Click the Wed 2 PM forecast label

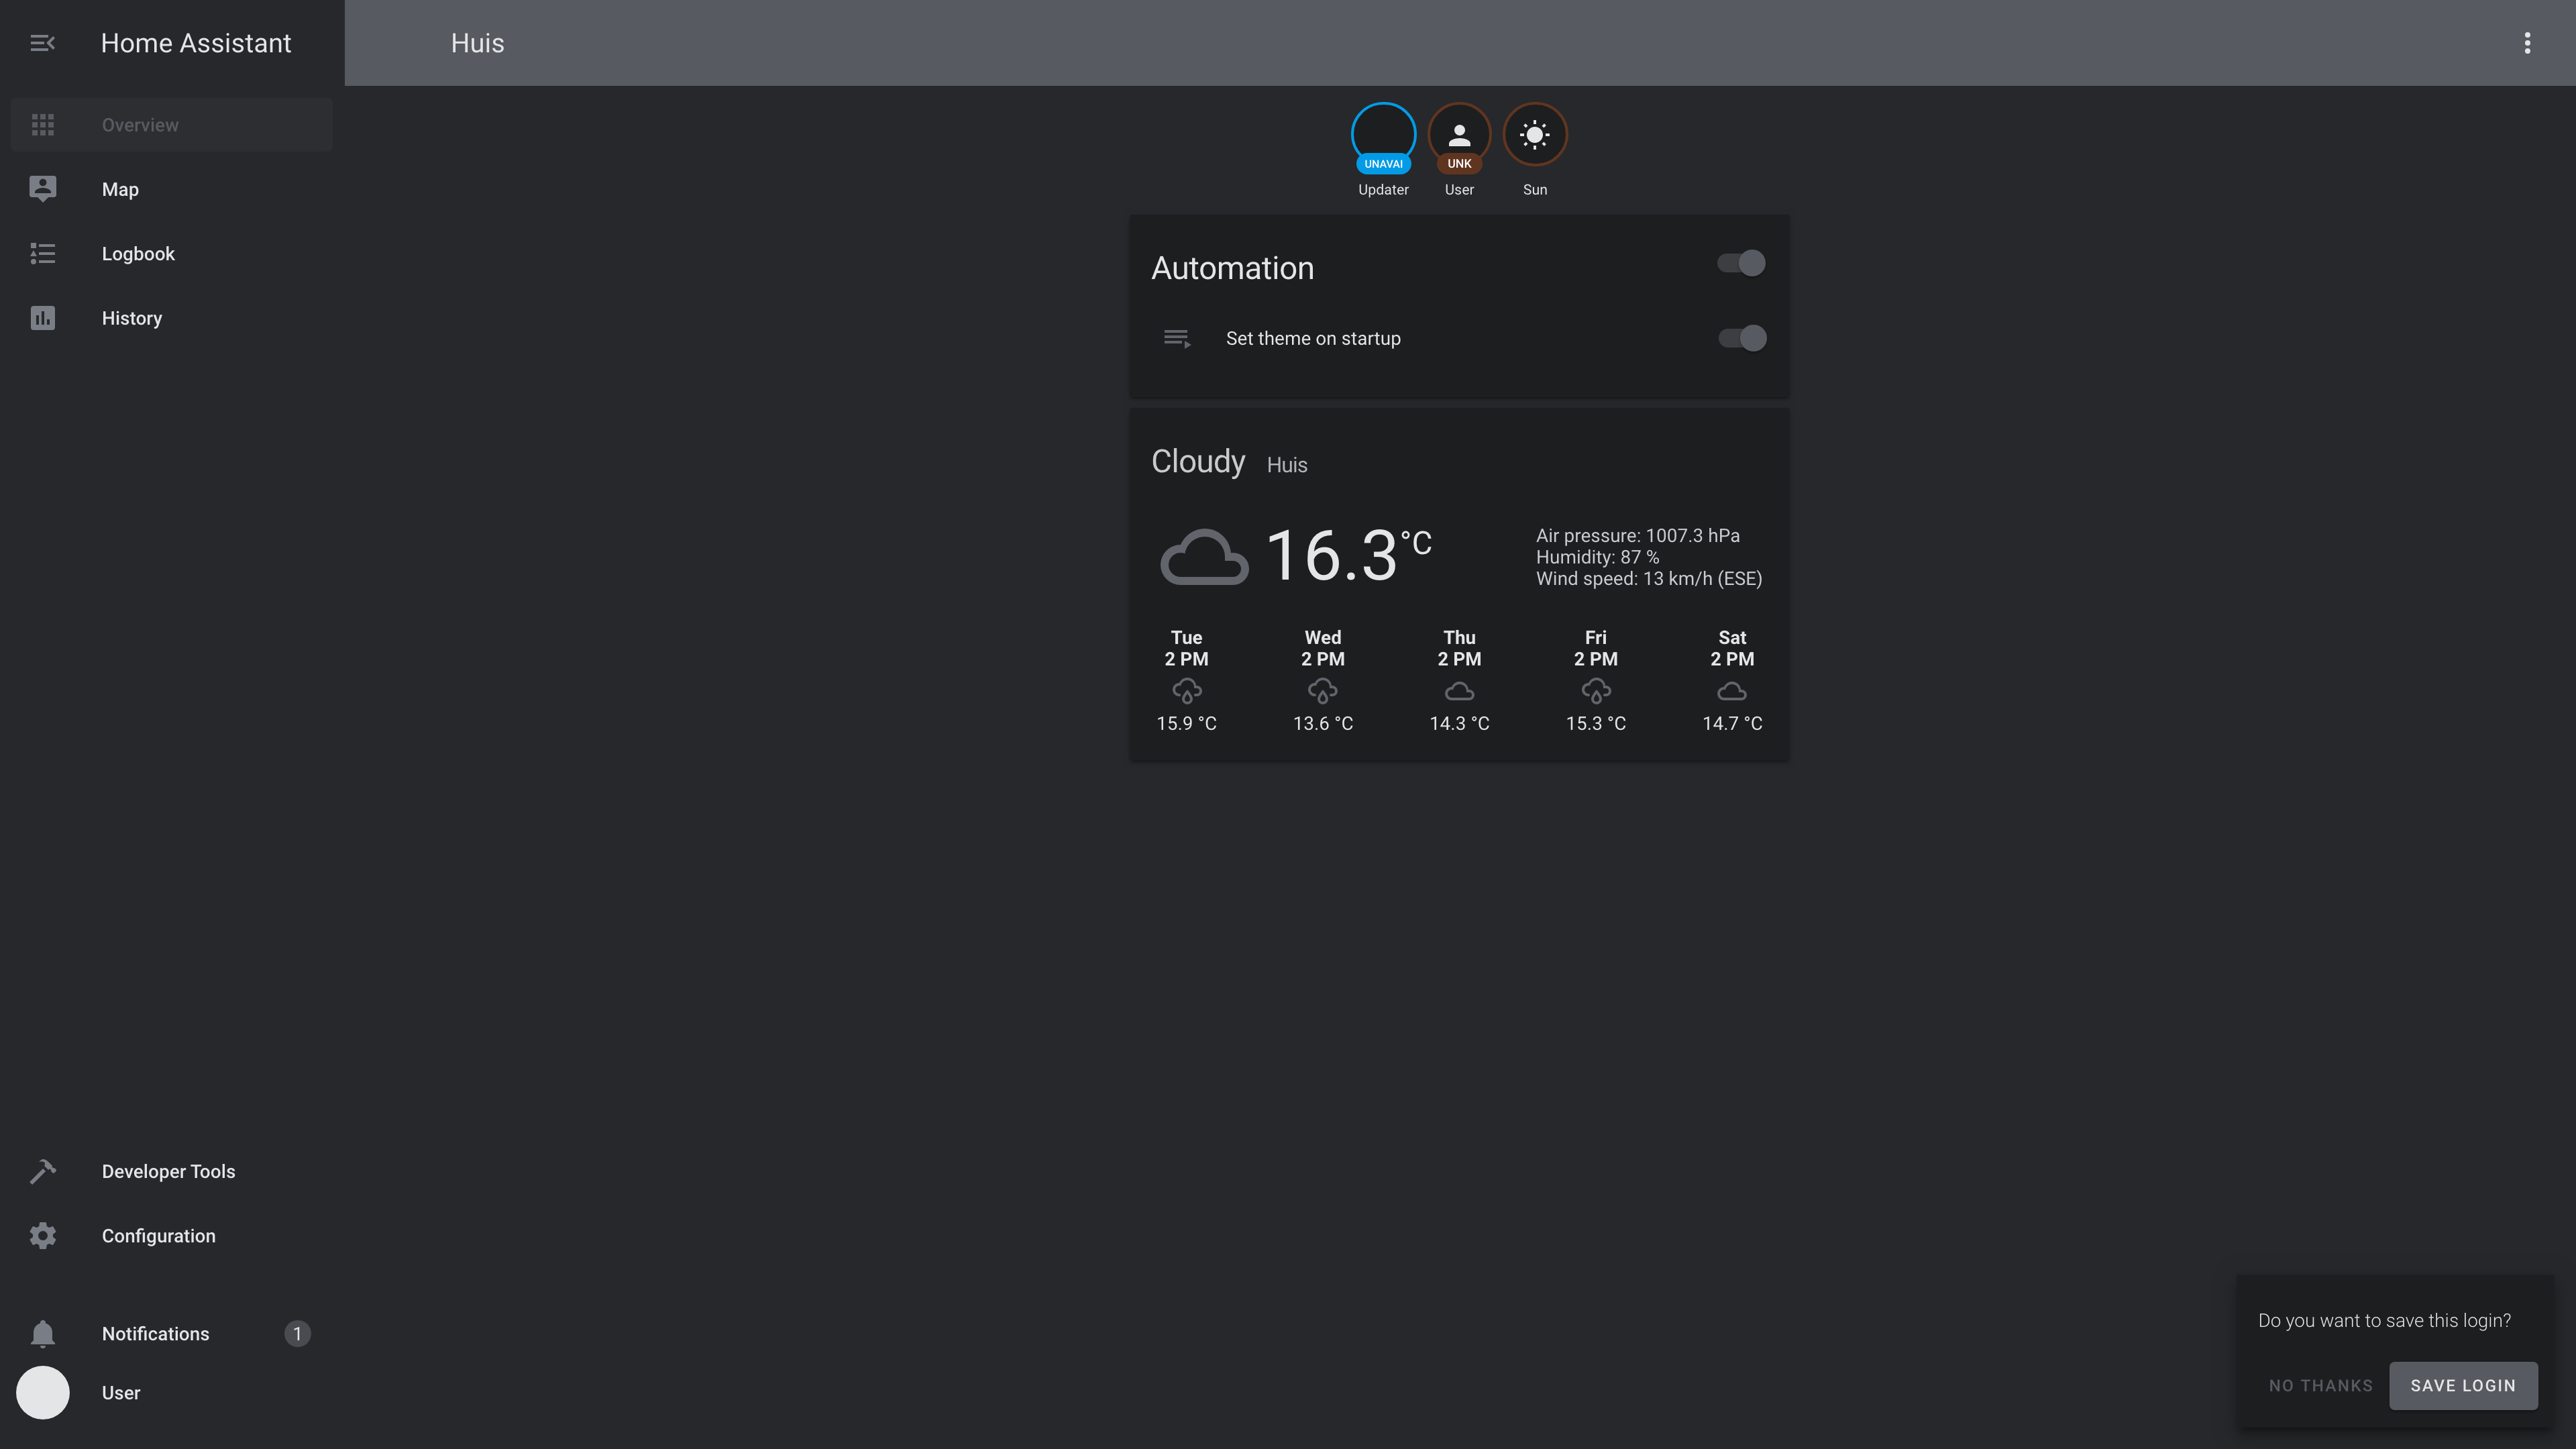click(1323, 648)
